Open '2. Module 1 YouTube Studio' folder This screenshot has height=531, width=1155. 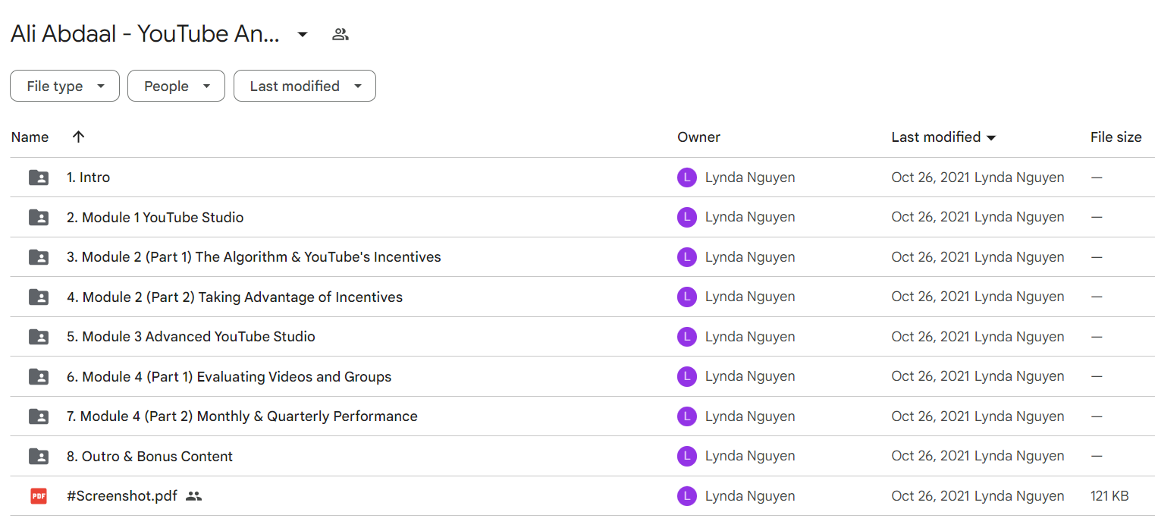[x=155, y=218]
